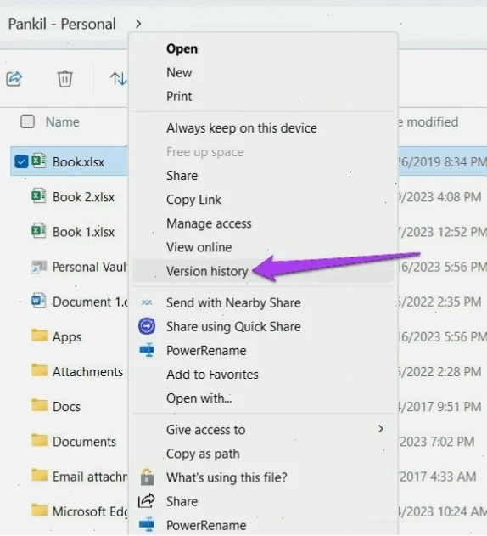The image size is (487, 536).
Task: Select the Attachments folder name
Action: tap(87, 372)
